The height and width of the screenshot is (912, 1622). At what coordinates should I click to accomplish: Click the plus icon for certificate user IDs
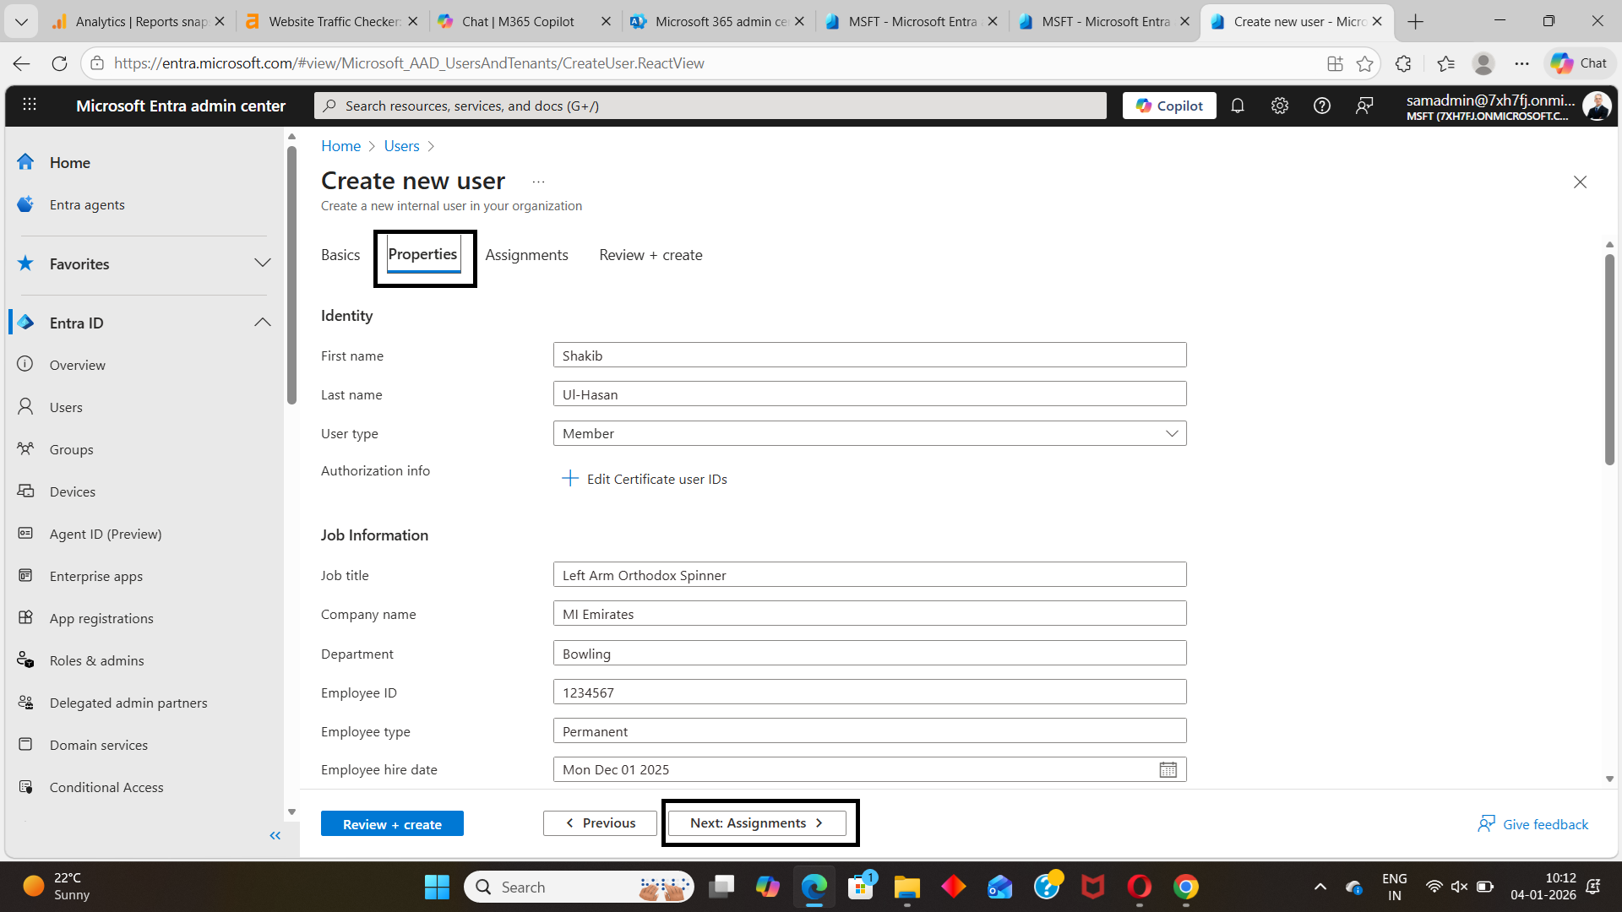coord(570,479)
